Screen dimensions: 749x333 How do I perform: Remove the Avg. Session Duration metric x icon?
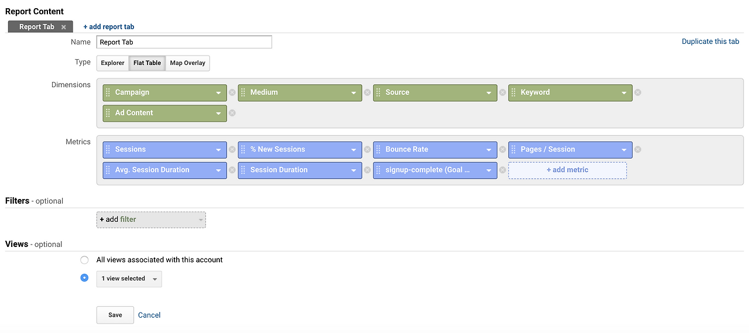pos(232,170)
